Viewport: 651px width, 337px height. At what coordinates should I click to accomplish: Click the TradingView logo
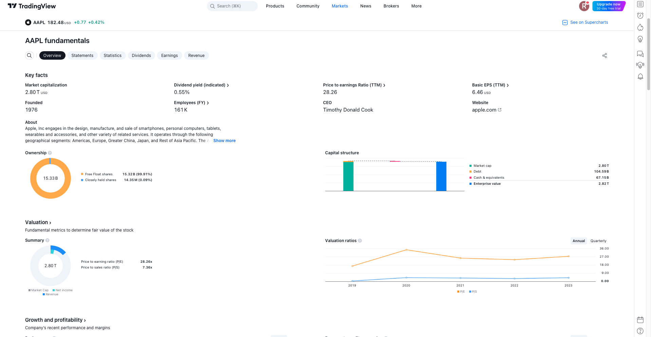(x=32, y=6)
